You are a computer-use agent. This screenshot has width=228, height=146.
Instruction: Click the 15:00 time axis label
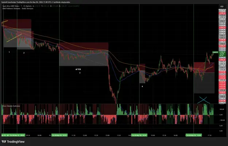[153, 135]
